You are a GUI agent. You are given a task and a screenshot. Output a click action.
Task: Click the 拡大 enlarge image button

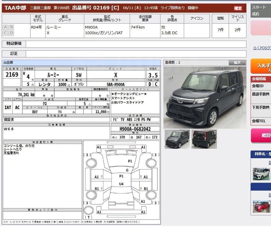pyautogui.click(x=237, y=62)
